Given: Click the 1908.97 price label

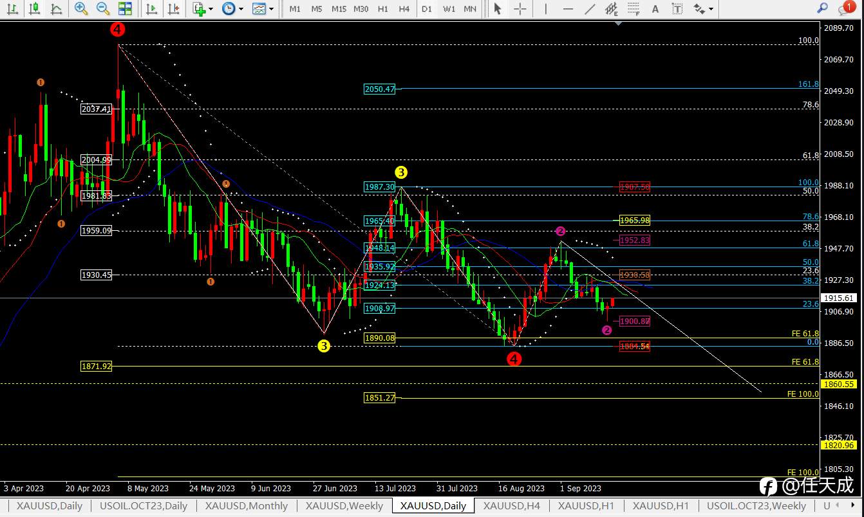Looking at the screenshot, I should (380, 308).
